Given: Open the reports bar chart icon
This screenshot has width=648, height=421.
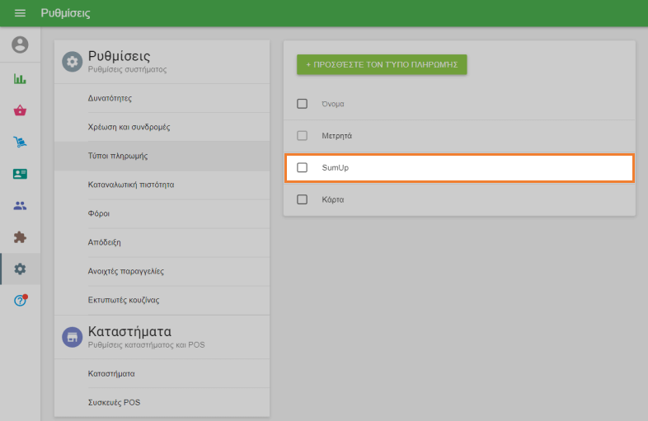Looking at the screenshot, I should [x=20, y=79].
